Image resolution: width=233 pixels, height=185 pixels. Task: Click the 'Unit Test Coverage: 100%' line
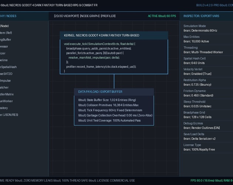point(109,121)
